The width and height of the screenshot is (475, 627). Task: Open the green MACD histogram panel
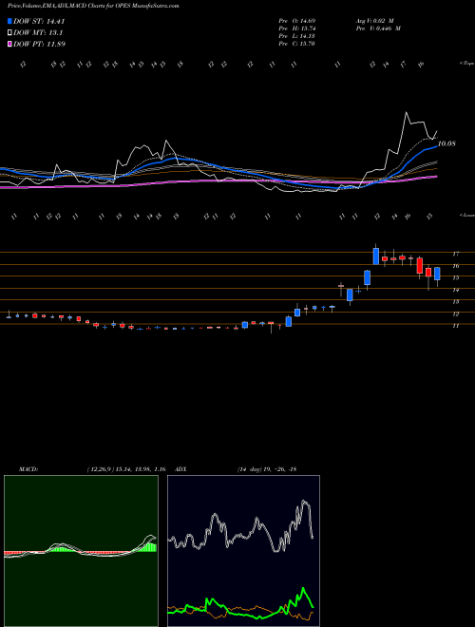tap(81, 551)
